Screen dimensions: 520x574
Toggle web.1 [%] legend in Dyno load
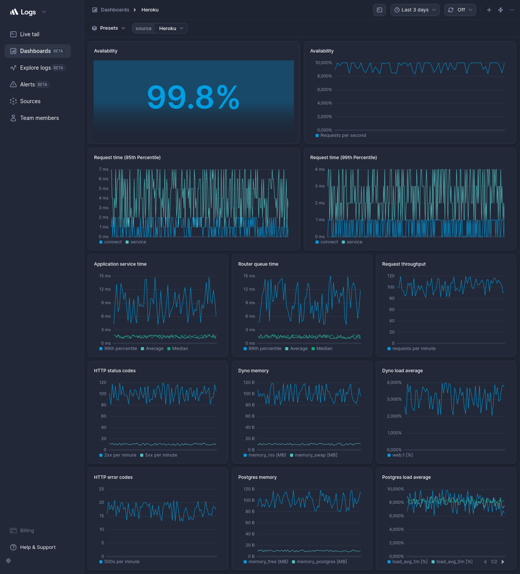(400, 455)
